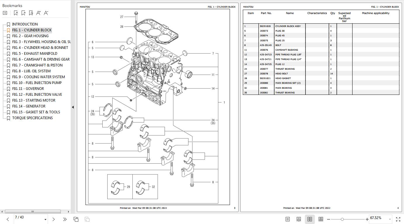Viewport: 404px width, 224px height.
Task: Go to the previous page arrow
Action: [8, 219]
